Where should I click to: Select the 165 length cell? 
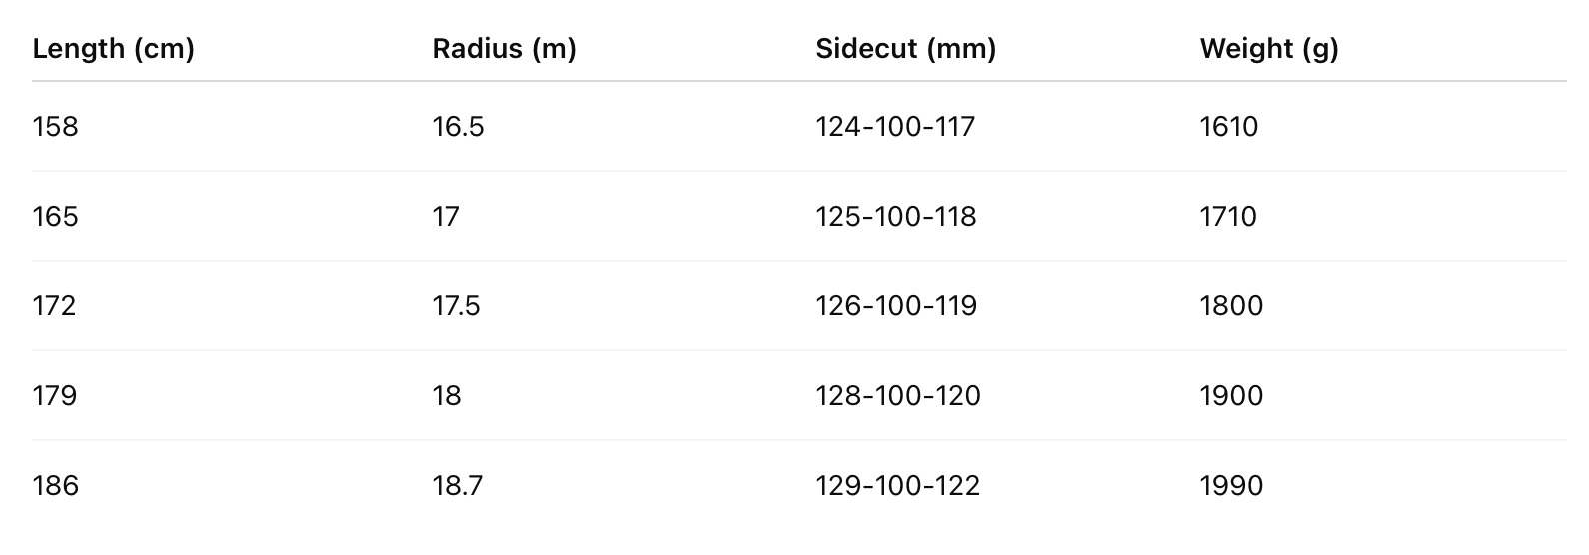click(x=55, y=217)
